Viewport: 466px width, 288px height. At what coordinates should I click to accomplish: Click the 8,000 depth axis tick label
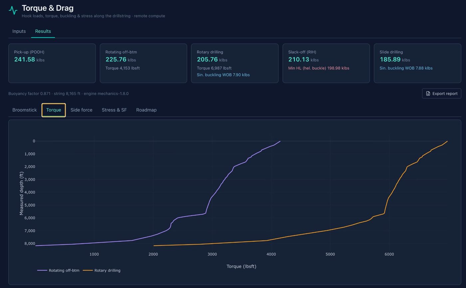coord(29,244)
